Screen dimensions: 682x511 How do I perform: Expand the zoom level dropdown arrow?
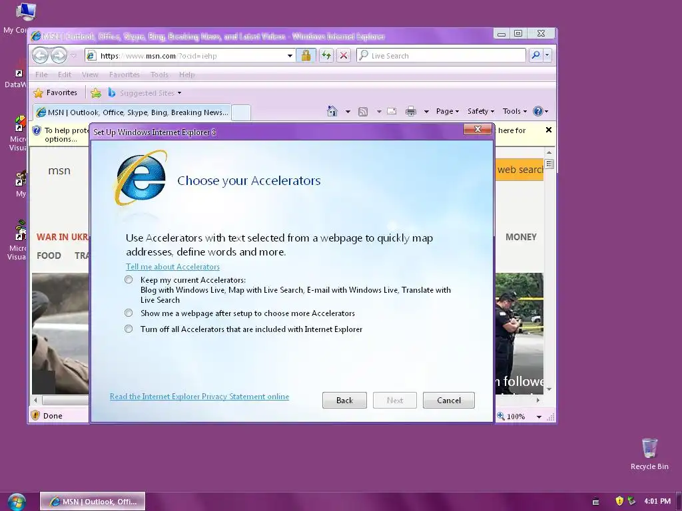pyautogui.click(x=539, y=417)
